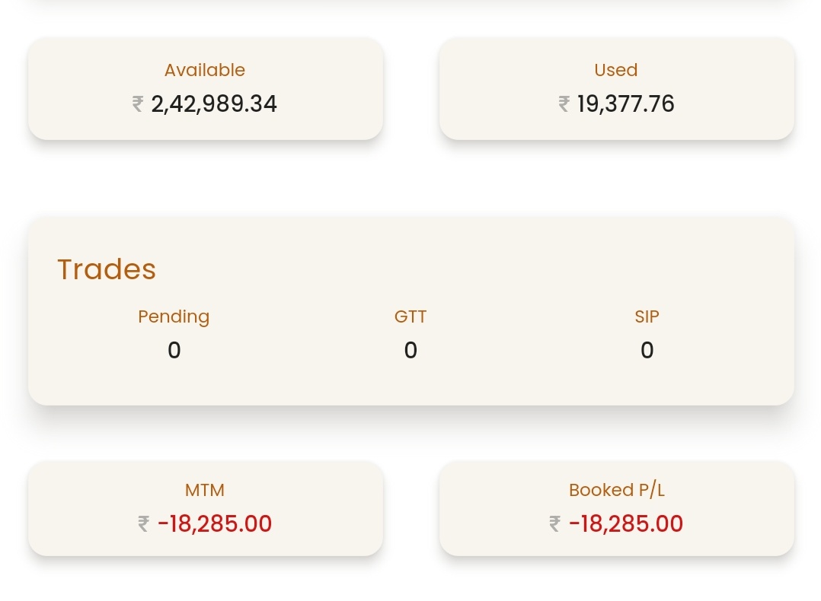Click the GTT count value 0
The image size is (821, 601).
coord(410,350)
